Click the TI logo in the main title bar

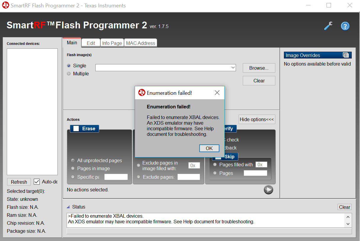tap(6, 5)
